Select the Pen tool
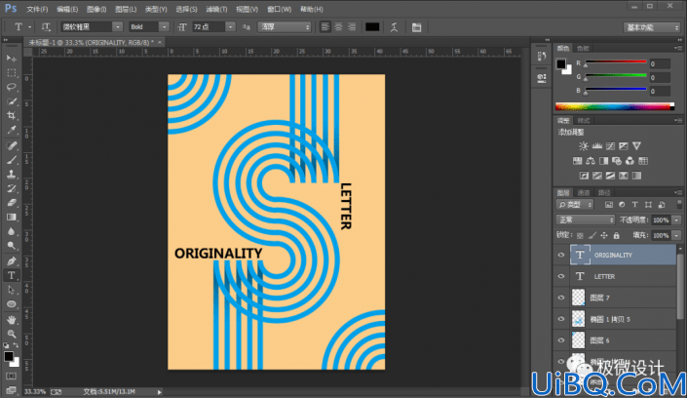This screenshot has width=687, height=398. pyautogui.click(x=12, y=261)
